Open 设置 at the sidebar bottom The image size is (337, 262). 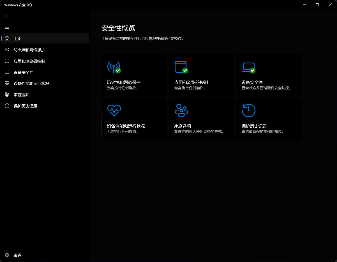coord(45,255)
